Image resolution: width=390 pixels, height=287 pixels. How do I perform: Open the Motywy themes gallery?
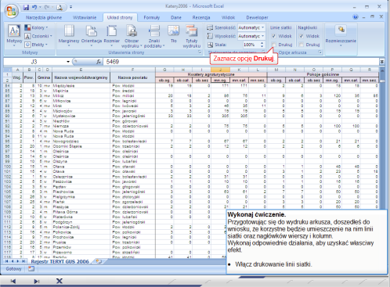tap(14, 36)
